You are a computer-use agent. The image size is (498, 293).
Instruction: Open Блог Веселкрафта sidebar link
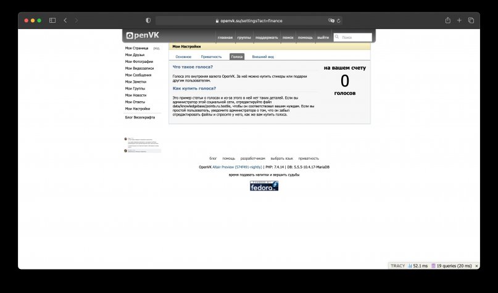point(140,117)
